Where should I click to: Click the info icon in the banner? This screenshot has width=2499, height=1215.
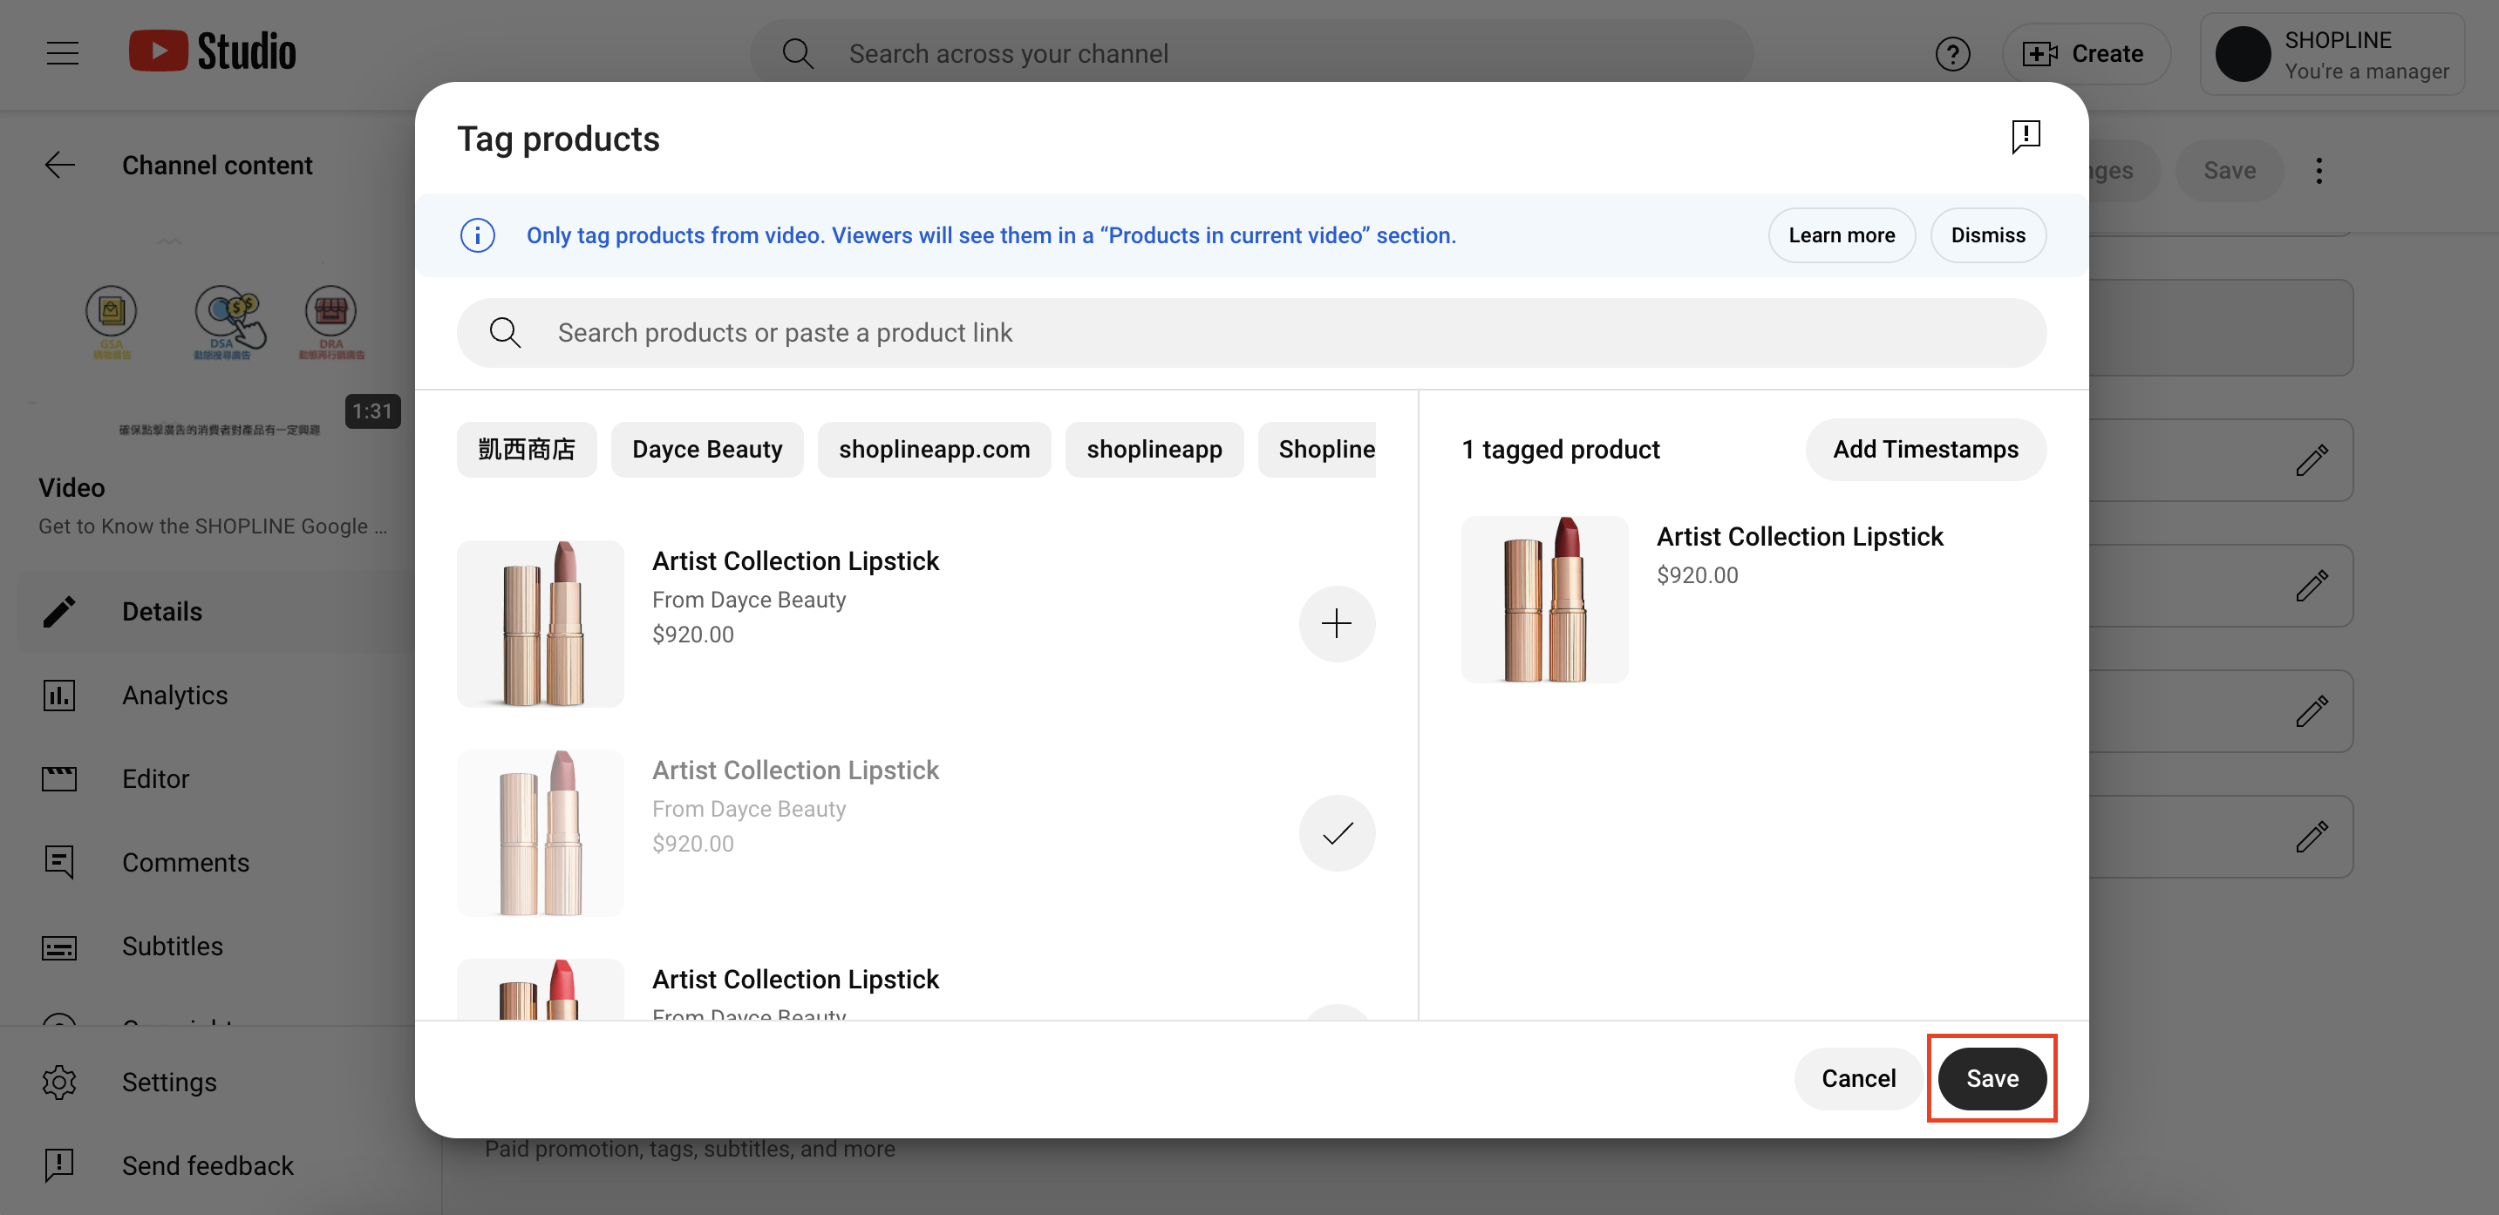click(x=477, y=235)
